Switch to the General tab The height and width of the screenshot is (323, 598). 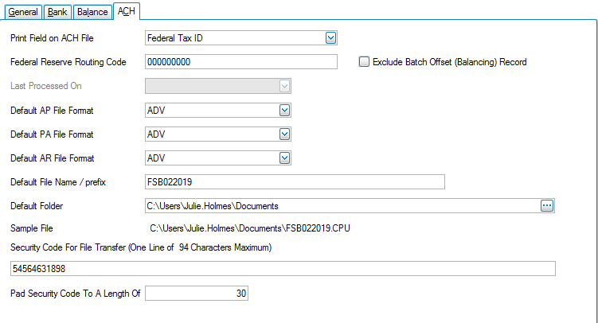click(21, 12)
